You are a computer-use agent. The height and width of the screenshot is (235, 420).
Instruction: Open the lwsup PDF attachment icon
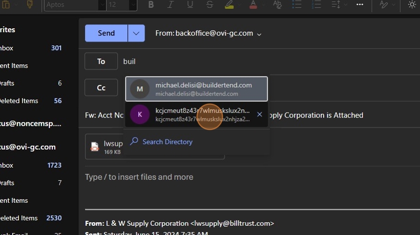click(x=95, y=146)
